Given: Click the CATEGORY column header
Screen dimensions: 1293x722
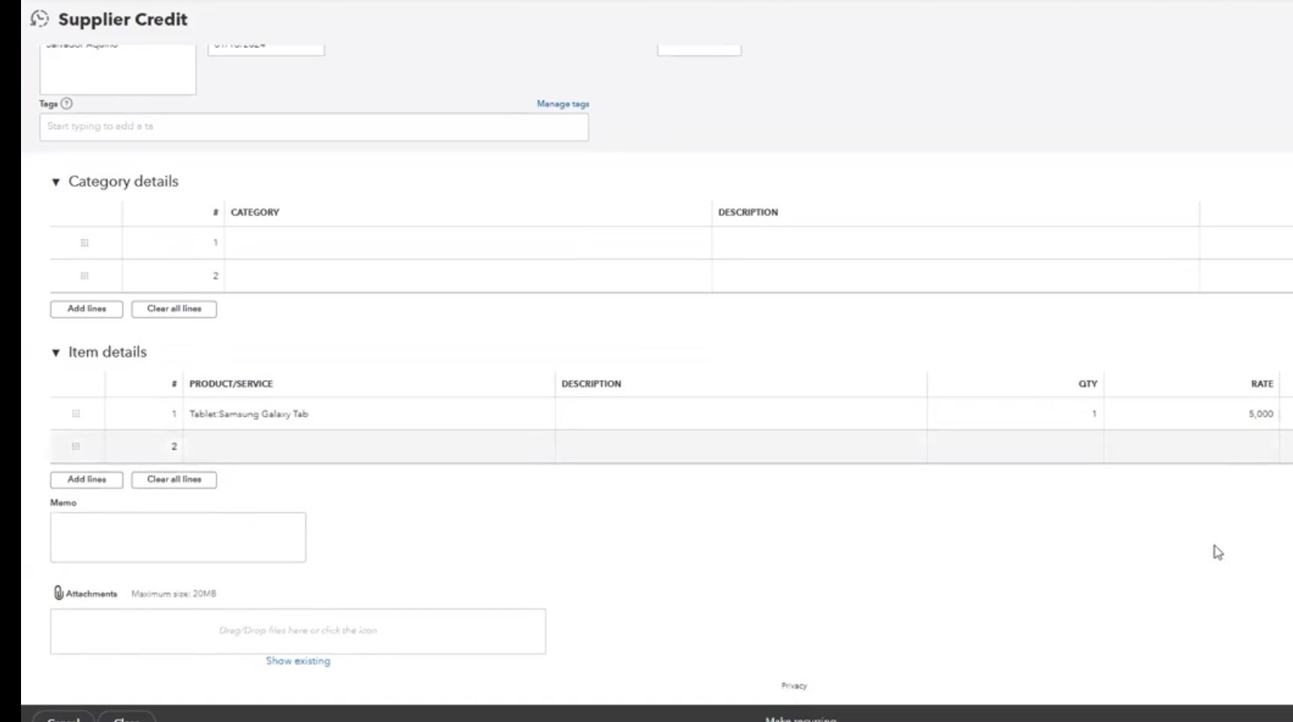Looking at the screenshot, I should point(255,212).
